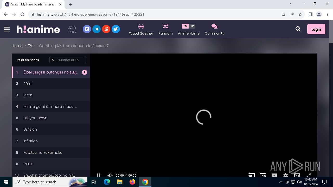Open the hianime logo homepage link
This screenshot has height=187, width=333.
click(x=38, y=29)
